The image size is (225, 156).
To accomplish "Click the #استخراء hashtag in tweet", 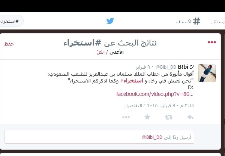I will [x=132, y=81].
